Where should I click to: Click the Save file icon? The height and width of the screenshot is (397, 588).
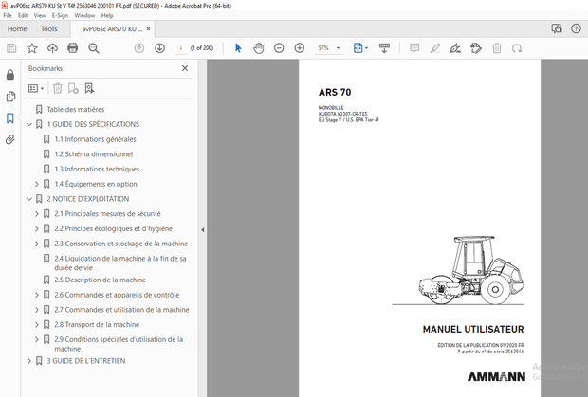tap(11, 48)
